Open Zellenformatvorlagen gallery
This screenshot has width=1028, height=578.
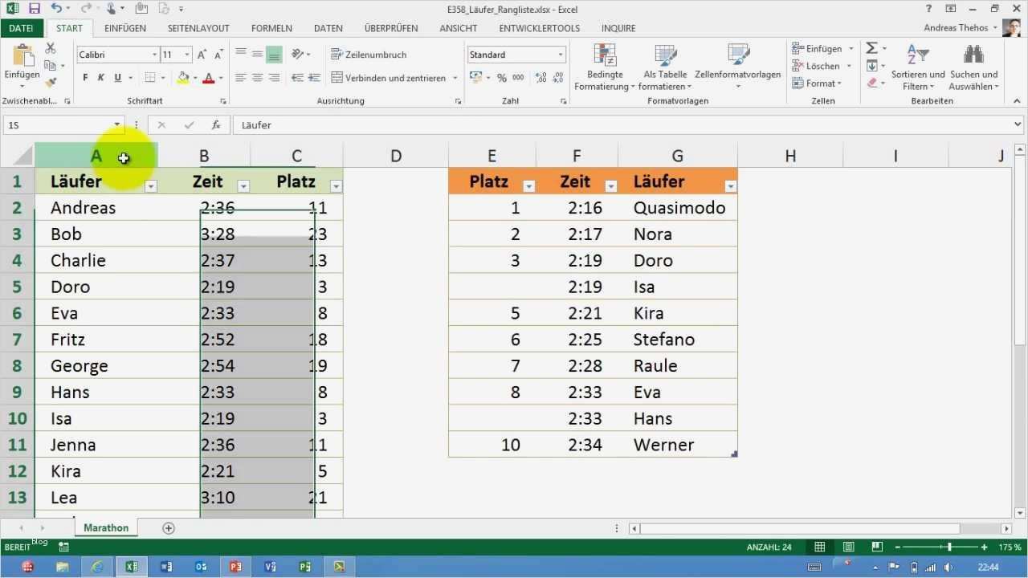click(737, 67)
